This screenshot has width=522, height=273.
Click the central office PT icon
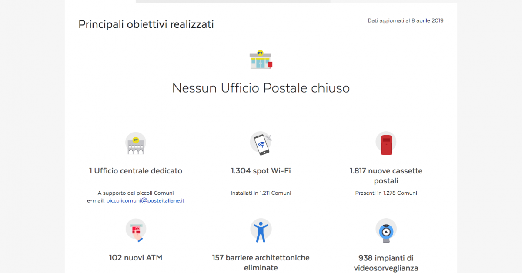[x=136, y=143]
